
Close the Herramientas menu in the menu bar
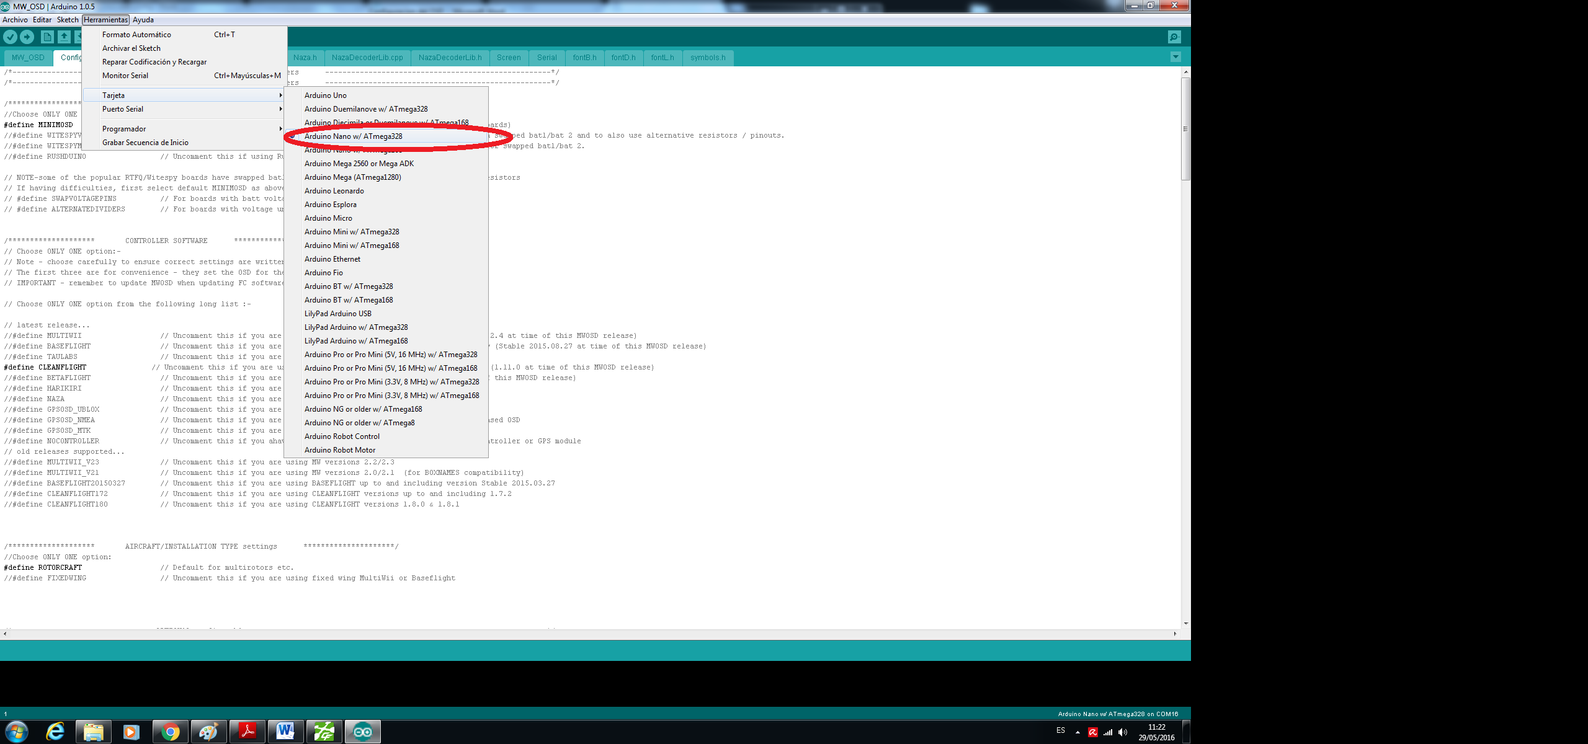click(106, 20)
